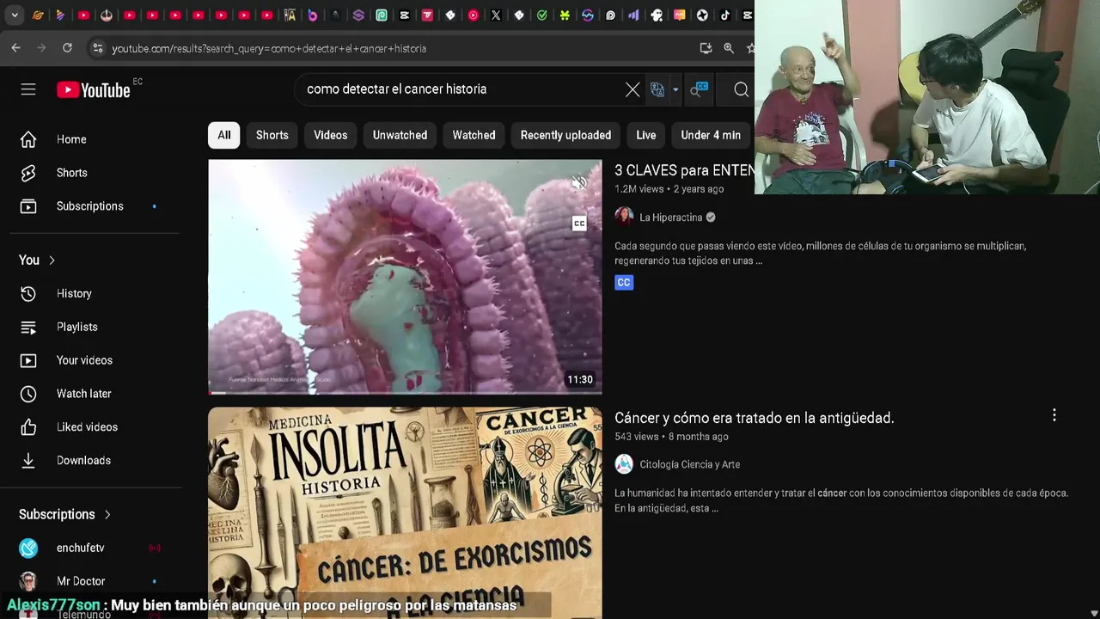Click the install app icon in address bar
Image resolution: width=1100 pixels, height=619 pixels.
pyautogui.click(x=706, y=48)
